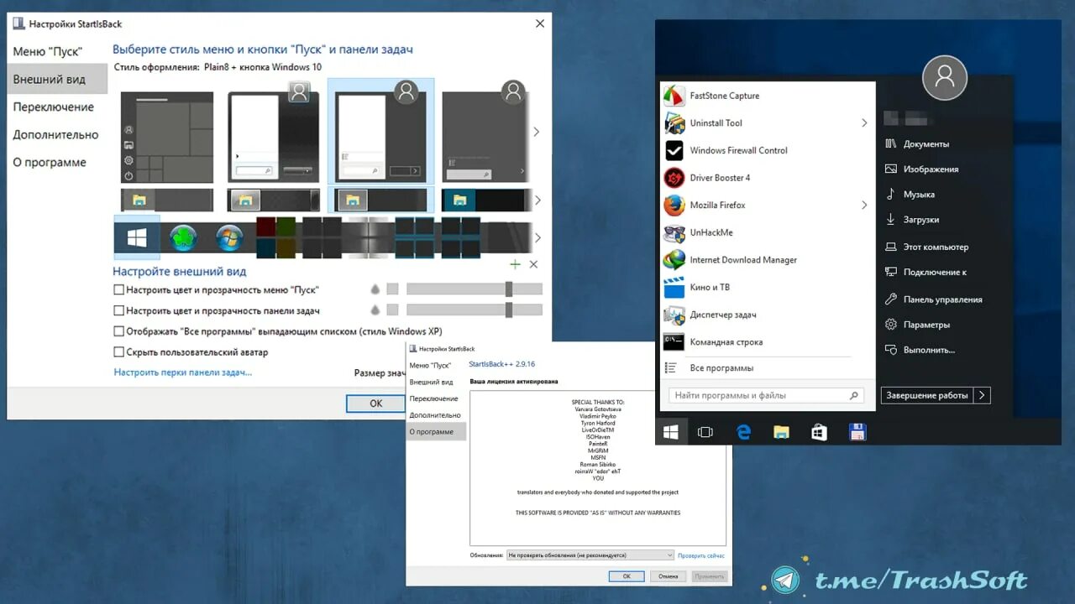Click the floppy disk icon on the taskbar
Screen dimensions: 1075x604
(x=857, y=432)
